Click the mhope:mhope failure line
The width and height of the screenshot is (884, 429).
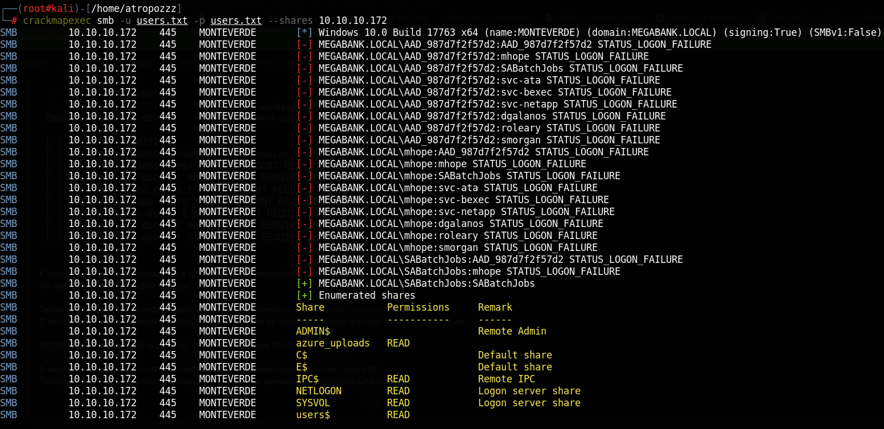(x=453, y=164)
